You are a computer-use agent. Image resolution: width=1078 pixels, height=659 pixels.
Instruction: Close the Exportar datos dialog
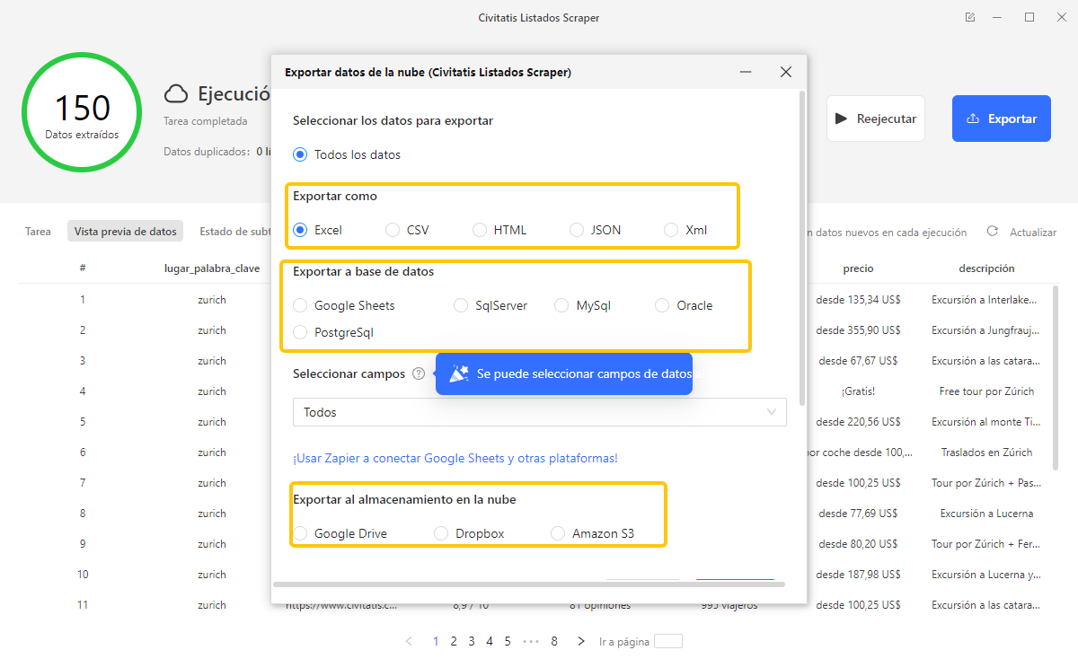785,72
